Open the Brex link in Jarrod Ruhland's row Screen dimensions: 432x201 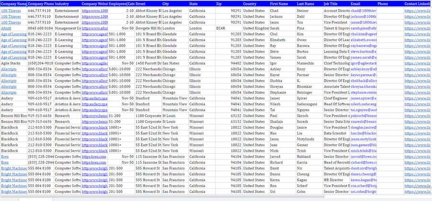tap(5, 156)
